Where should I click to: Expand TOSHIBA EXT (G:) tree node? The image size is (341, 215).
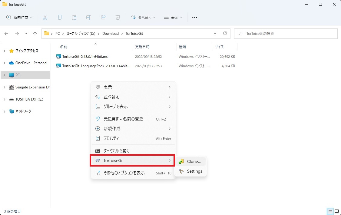pos(4,99)
